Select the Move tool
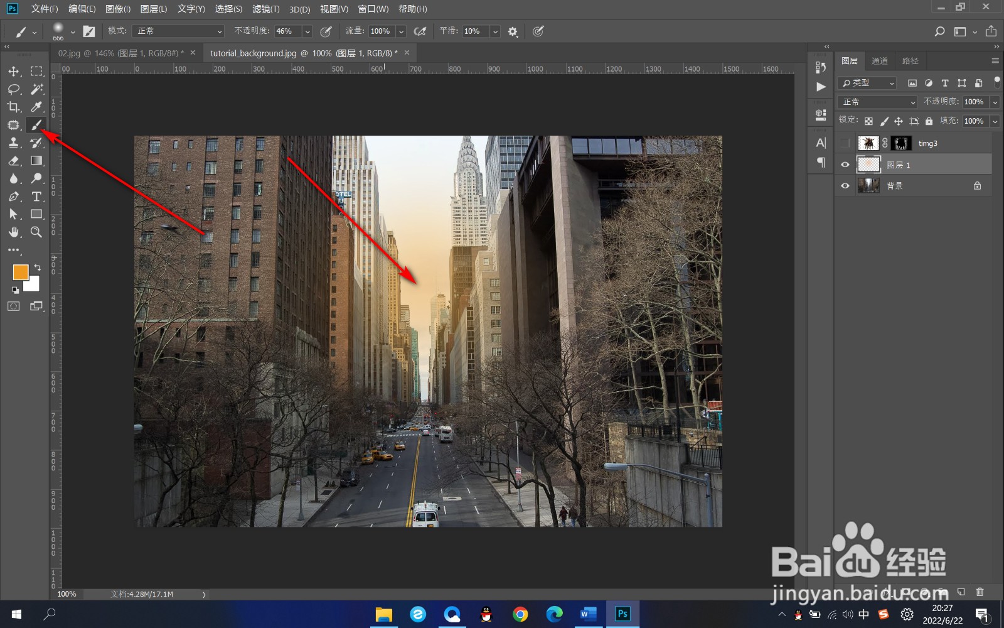The image size is (1004, 628). click(14, 71)
